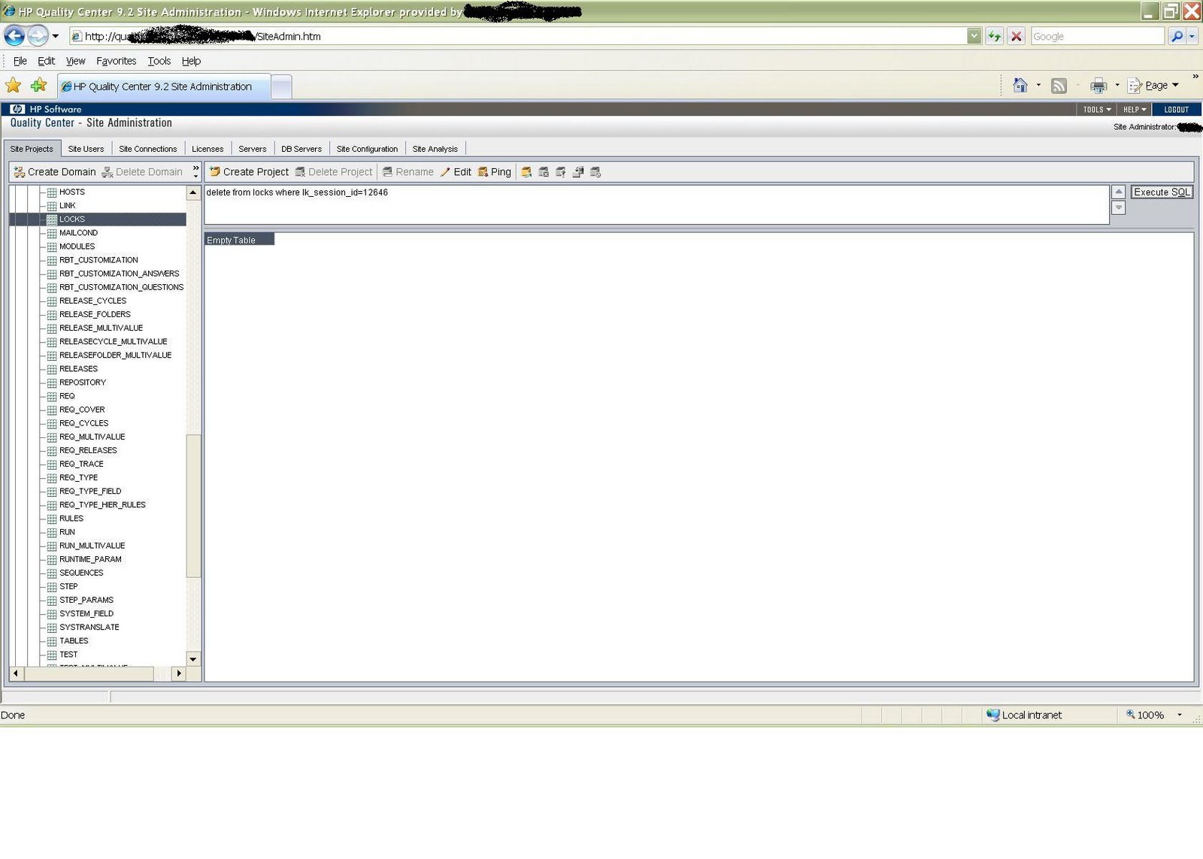Open the Site Configuration tab

tap(367, 149)
